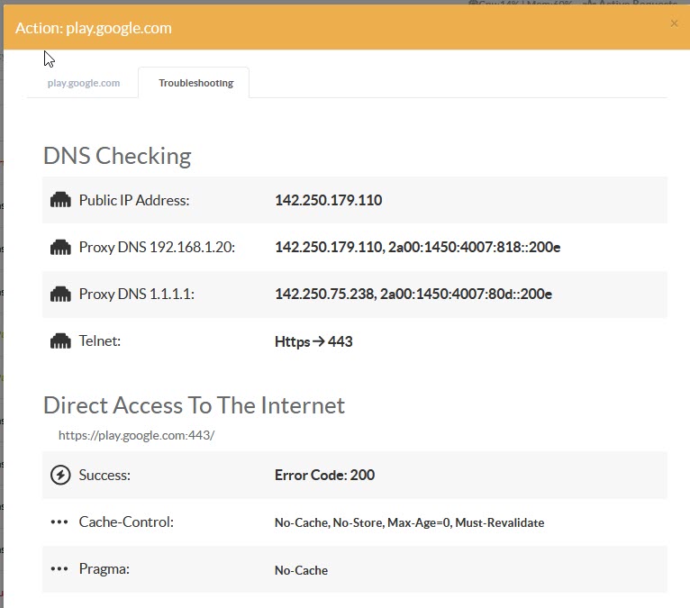
Task: Close the Action: play.google.com dialog
Action: click(674, 23)
